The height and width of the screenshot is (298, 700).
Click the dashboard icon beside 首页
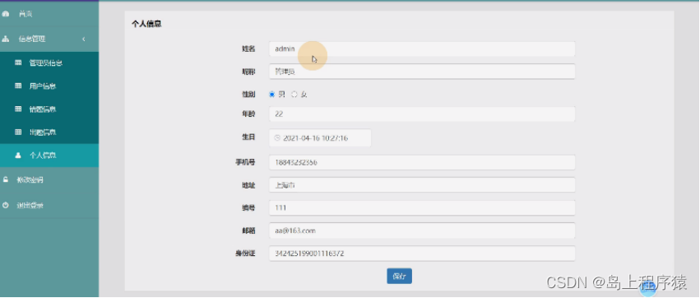point(6,14)
